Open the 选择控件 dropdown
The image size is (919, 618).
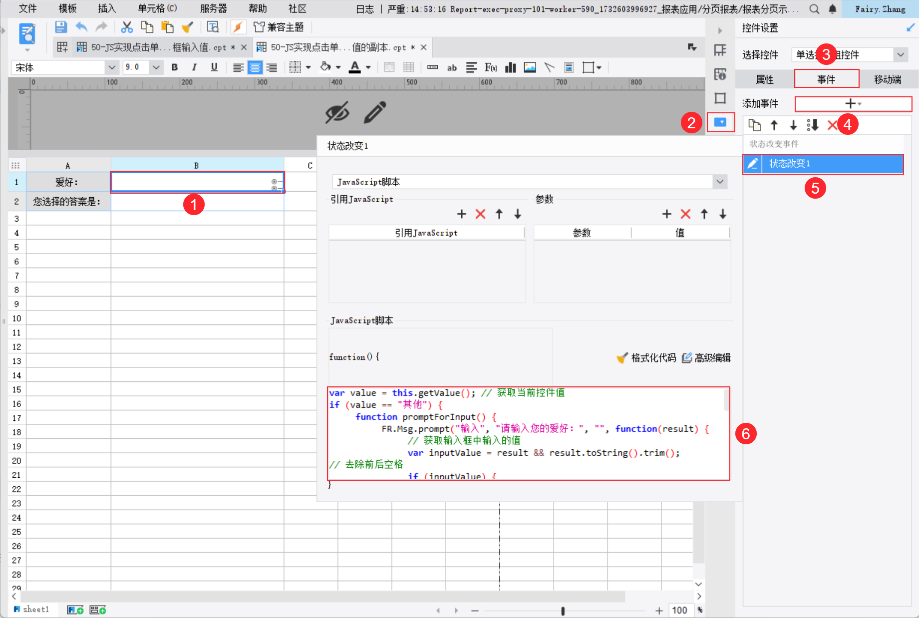click(x=900, y=55)
